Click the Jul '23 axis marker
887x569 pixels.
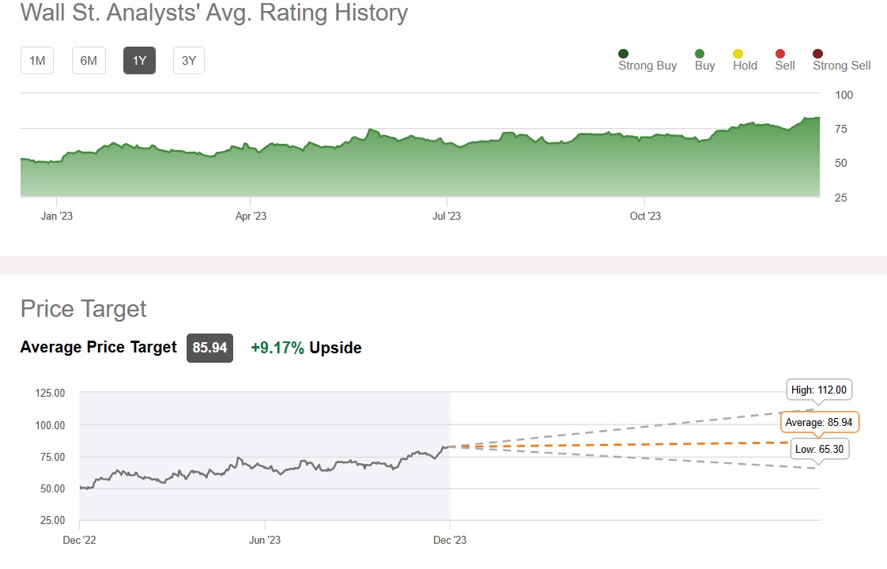pyautogui.click(x=447, y=216)
